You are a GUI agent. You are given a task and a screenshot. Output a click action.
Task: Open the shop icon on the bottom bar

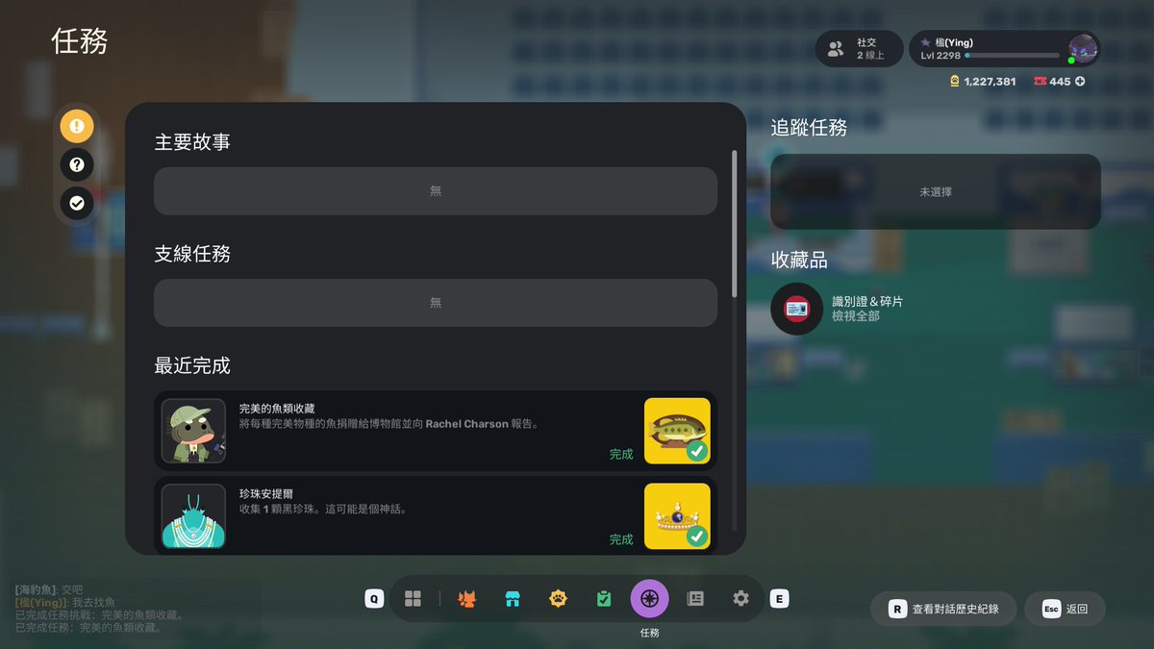[513, 597]
